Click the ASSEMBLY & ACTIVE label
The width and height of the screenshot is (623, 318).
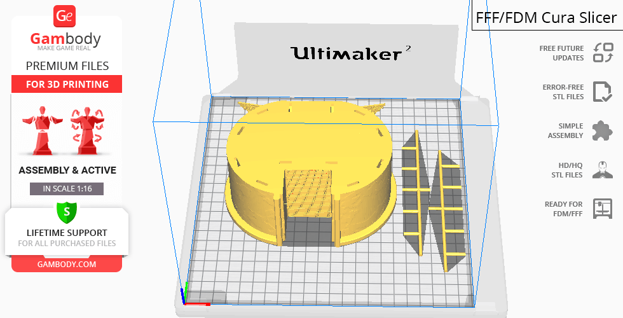pyautogui.click(x=67, y=170)
